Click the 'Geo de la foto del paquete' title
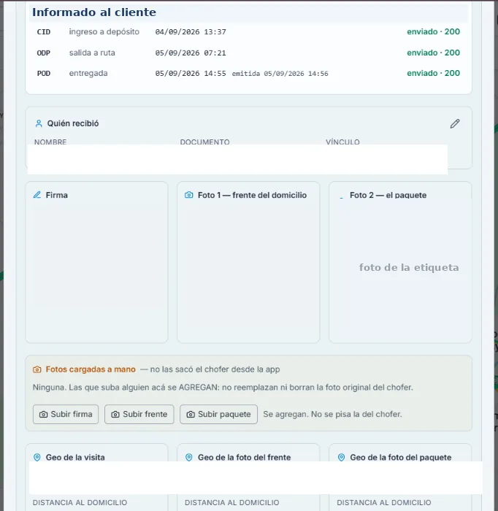 click(x=401, y=457)
